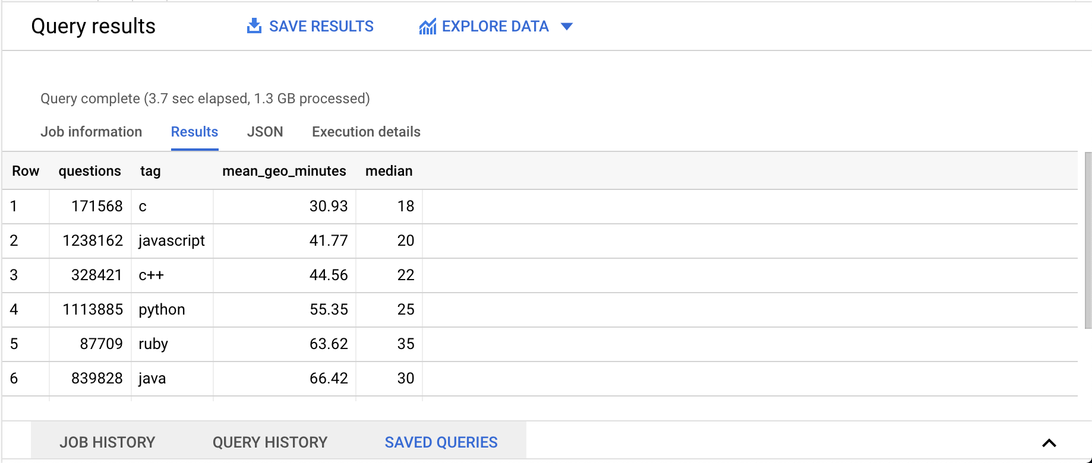This screenshot has width=1092, height=463.
Task: Select the tag cell javascript
Action: 172,241
